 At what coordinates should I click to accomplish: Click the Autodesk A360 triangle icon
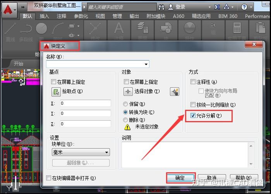pos(226,7)
